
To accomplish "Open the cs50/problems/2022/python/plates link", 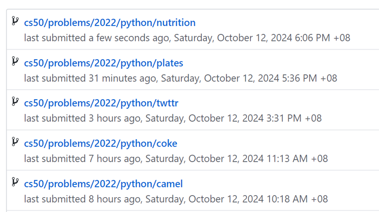I will (103, 63).
